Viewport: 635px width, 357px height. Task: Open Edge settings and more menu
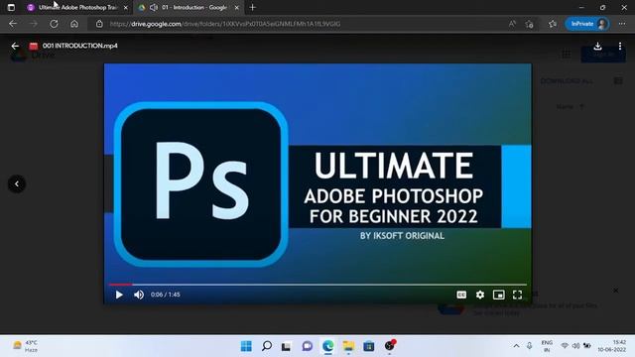622,24
